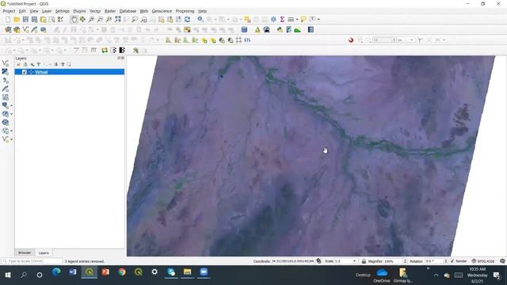Adjust the Magnifier spinbox arrows
507x285 pixels.
pos(405,261)
